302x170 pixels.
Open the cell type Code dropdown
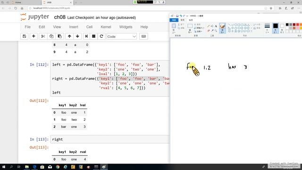pyautogui.click(x=122, y=36)
